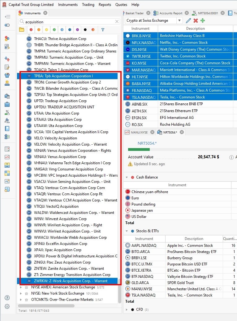Open the yellow-blue table grid sidebar icon
Image resolution: width=237 pixels, height=321 pixels.
pos(7,173)
